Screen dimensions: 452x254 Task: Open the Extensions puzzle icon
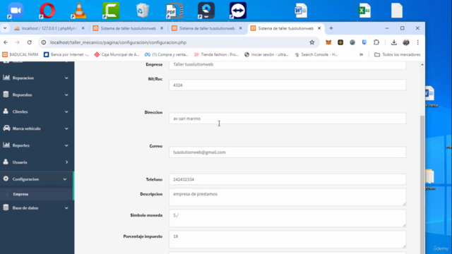376,42
